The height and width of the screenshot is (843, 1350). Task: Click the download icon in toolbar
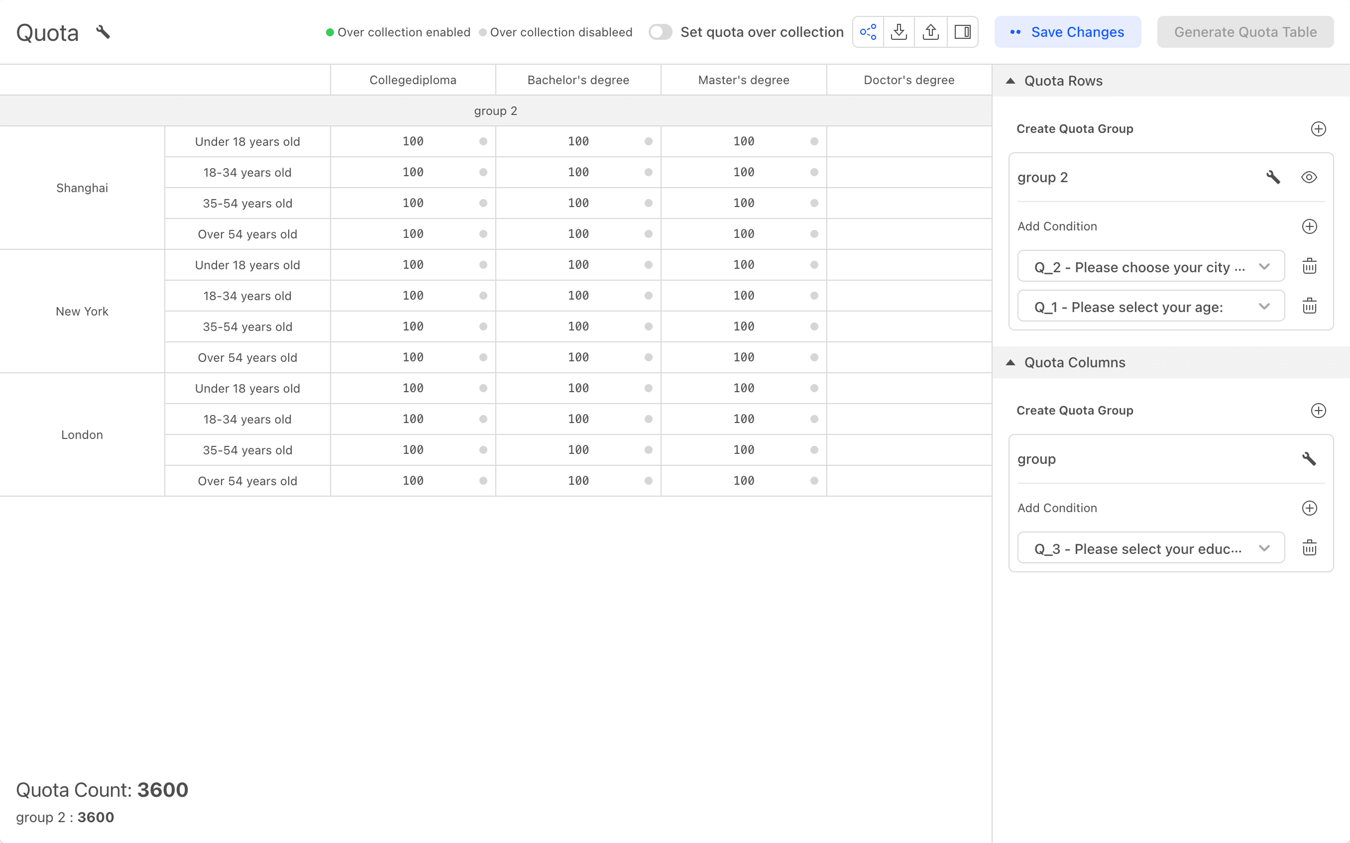click(899, 32)
